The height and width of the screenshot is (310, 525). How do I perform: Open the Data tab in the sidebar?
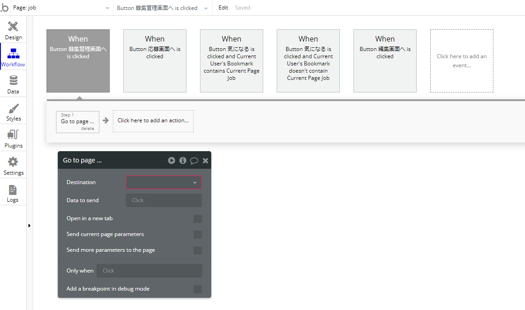point(13,84)
